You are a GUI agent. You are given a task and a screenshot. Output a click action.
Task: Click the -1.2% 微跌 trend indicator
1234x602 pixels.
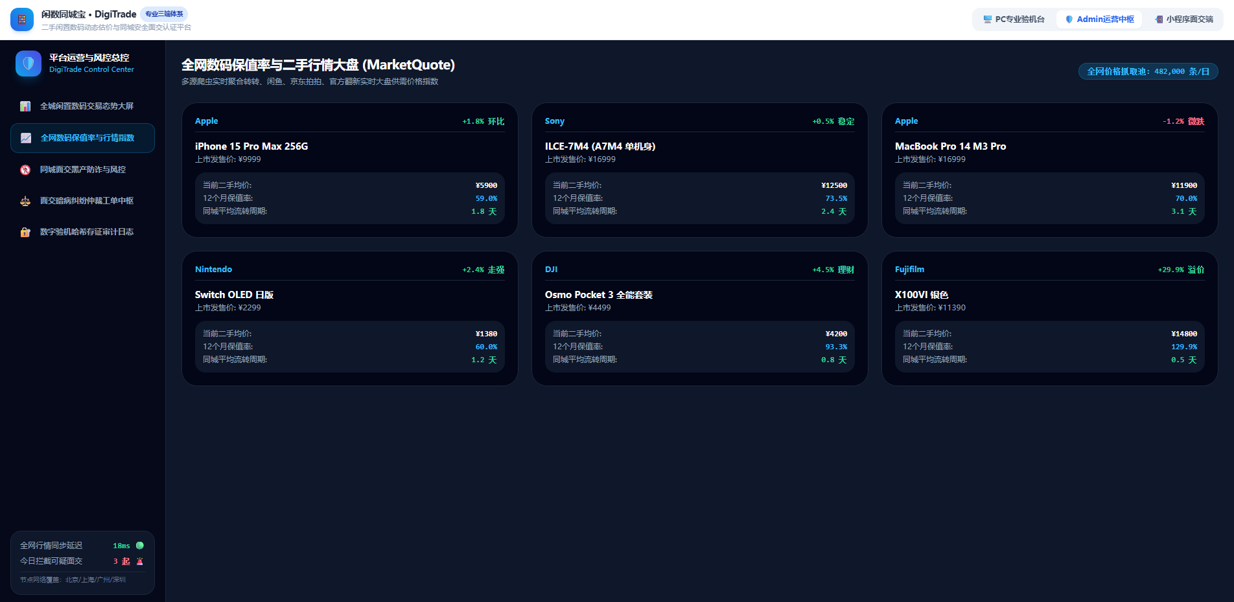pos(1183,121)
